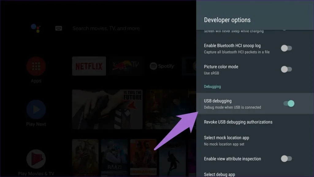Turn on view attribute inspection toggle
This screenshot has height=177, width=314.
[286, 159]
